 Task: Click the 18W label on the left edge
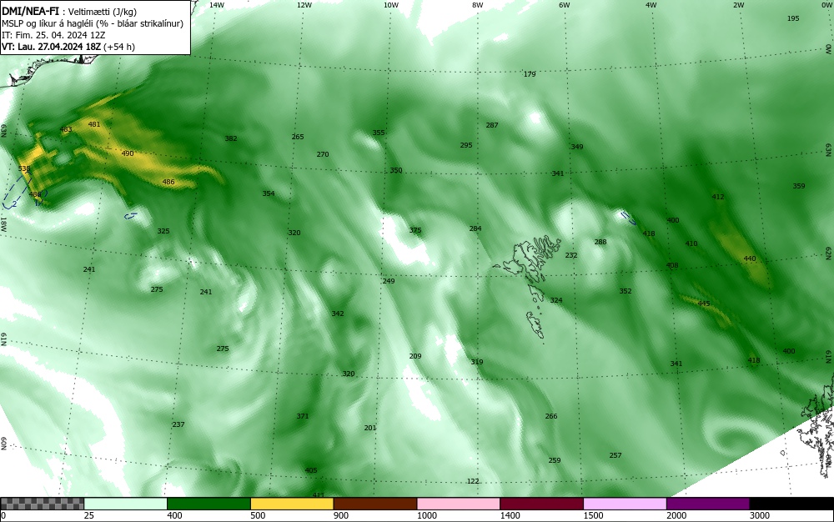[3, 223]
